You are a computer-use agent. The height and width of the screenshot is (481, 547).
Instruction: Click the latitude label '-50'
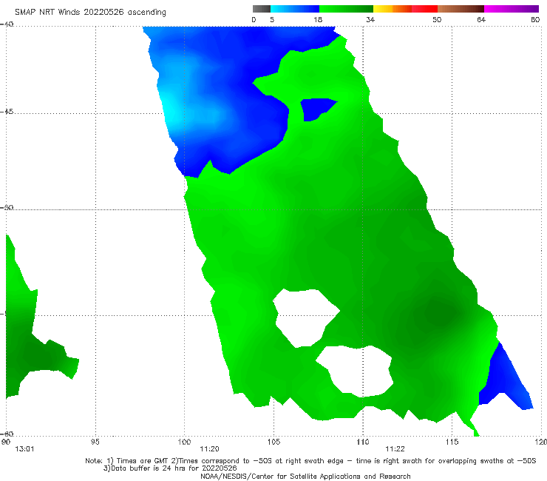tap(7, 208)
